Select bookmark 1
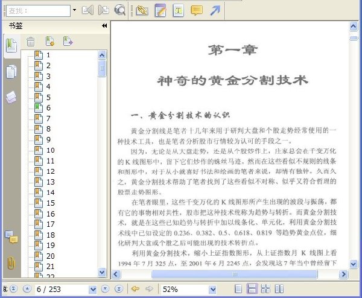 pos(42,55)
